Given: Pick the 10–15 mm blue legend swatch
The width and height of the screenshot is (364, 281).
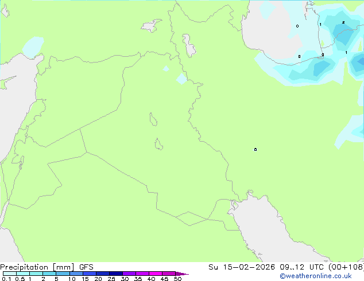Looking at the screenshot, I should pyautogui.click(x=76, y=274).
